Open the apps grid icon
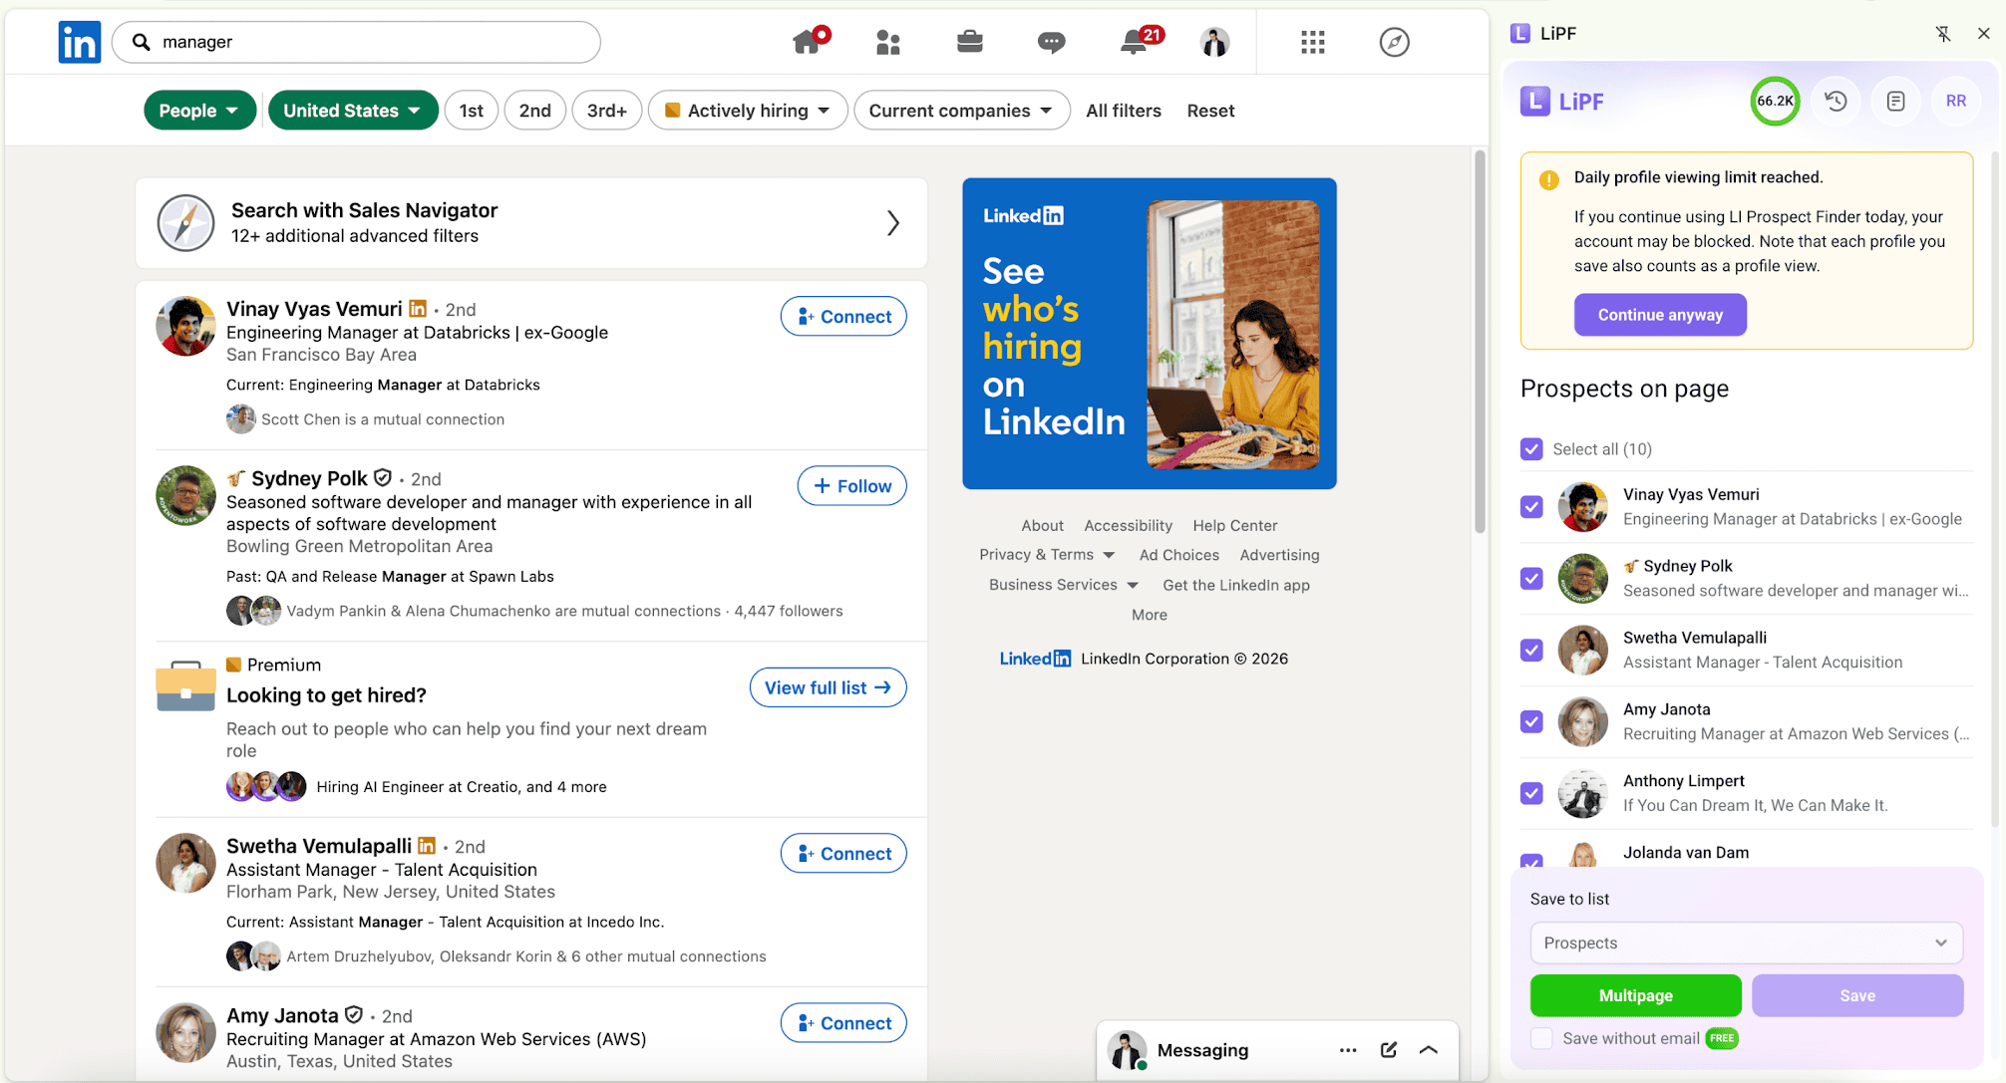Image resolution: width=2006 pixels, height=1083 pixels. pyautogui.click(x=1312, y=42)
